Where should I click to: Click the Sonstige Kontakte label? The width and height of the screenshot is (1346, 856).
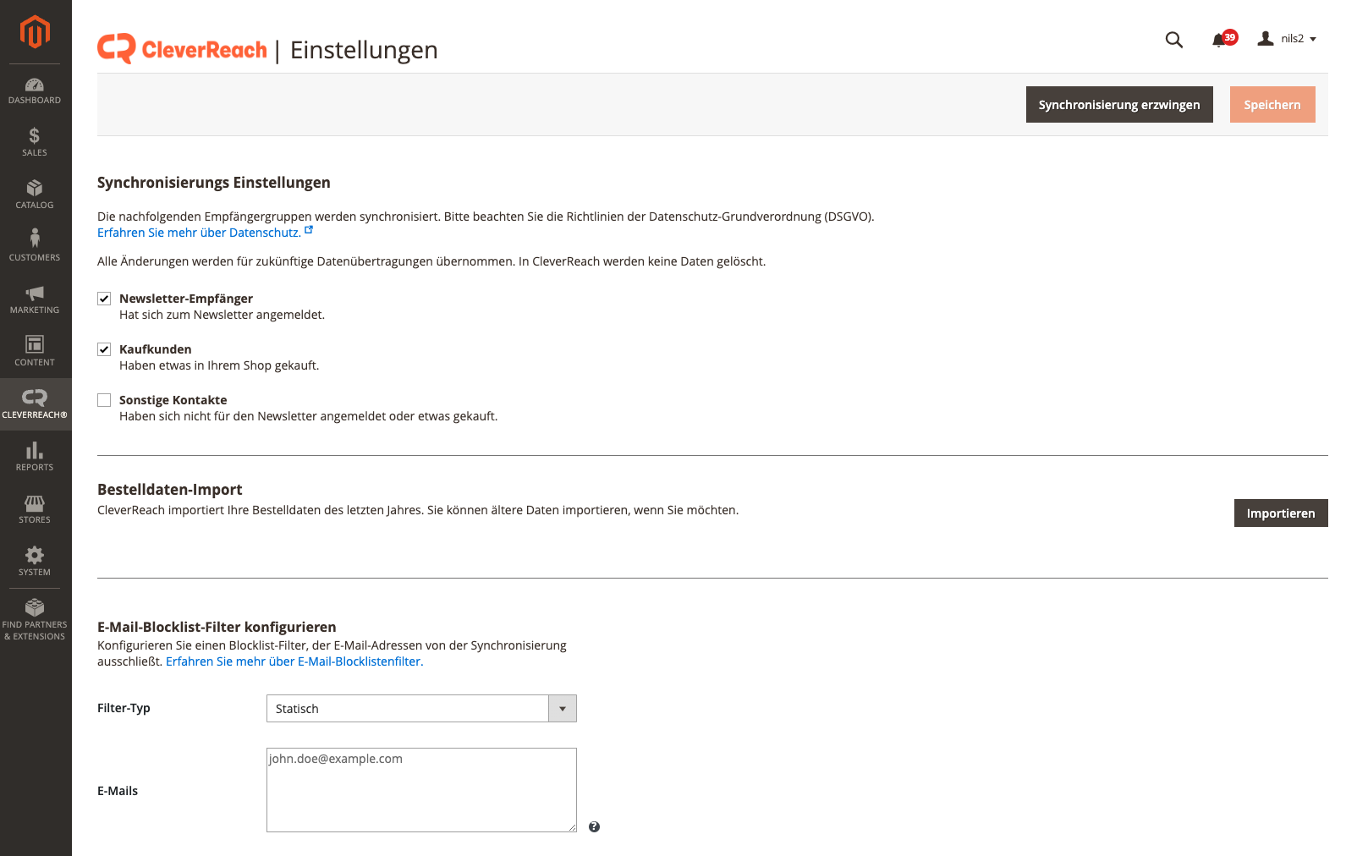pos(173,400)
